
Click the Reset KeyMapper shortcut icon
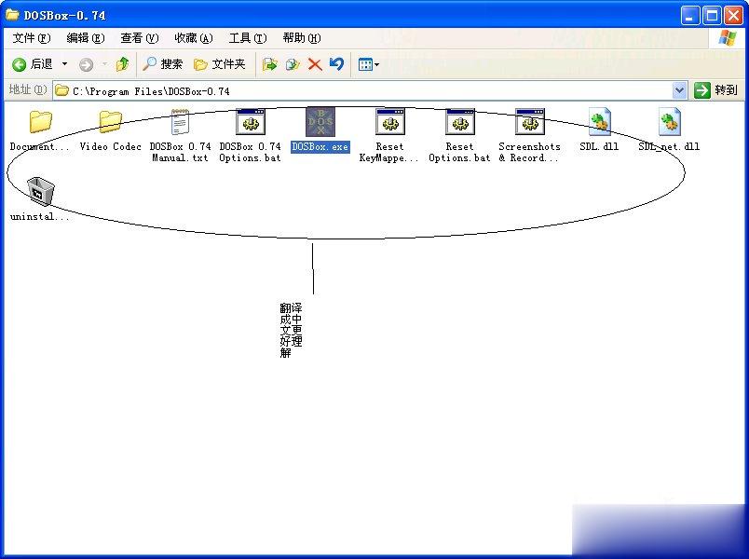(389, 123)
